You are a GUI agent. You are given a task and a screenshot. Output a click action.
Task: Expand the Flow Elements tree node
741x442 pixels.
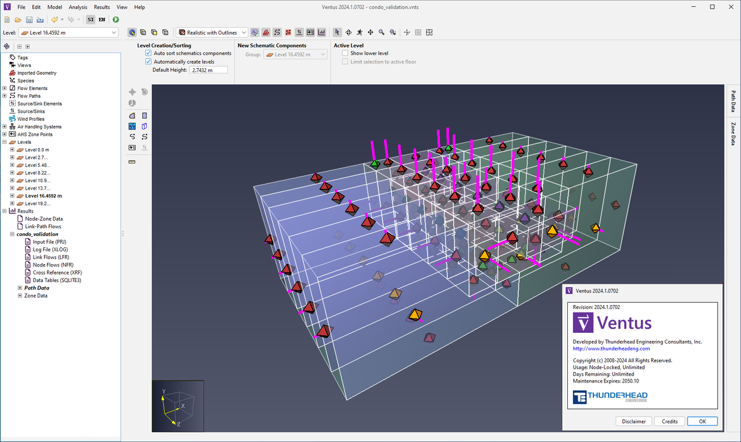tap(5, 88)
